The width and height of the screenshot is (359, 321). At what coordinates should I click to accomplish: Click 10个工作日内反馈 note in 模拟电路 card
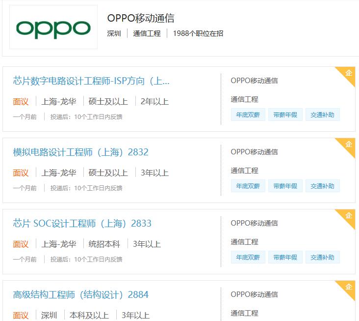pyautogui.click(x=98, y=188)
